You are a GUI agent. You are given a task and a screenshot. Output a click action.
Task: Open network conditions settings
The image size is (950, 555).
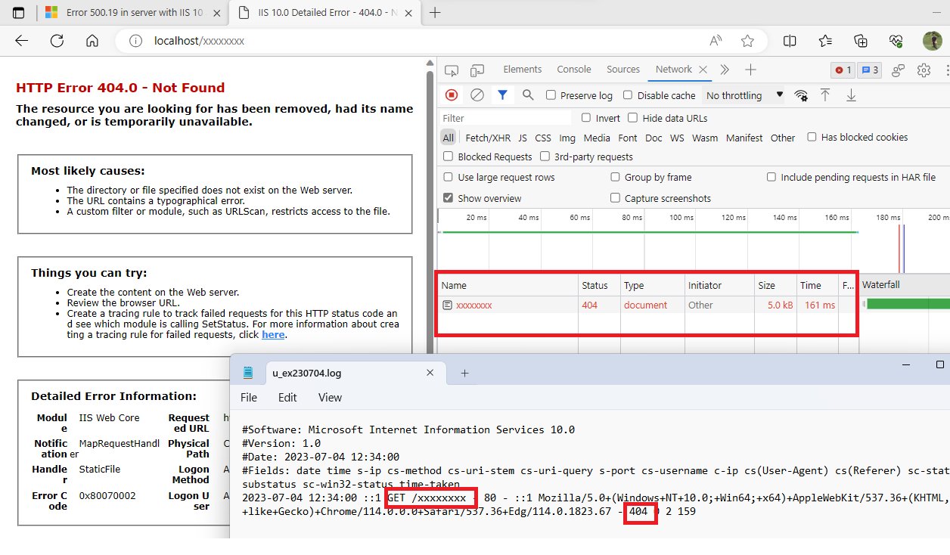(801, 95)
